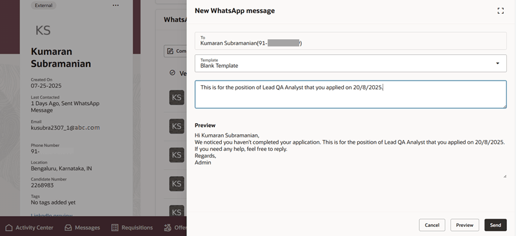
Task: Click the second KS avatar in activity list
Action: click(x=177, y=126)
